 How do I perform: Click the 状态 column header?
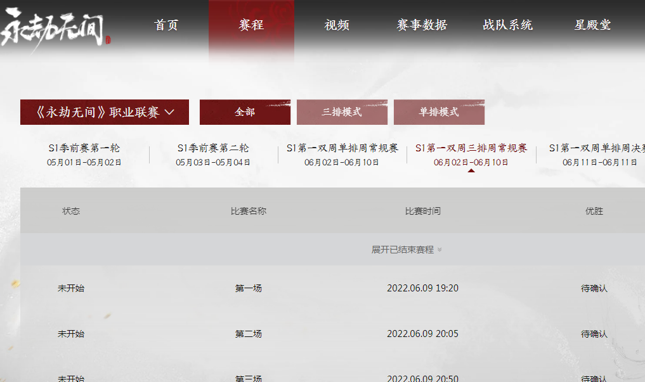tap(71, 211)
